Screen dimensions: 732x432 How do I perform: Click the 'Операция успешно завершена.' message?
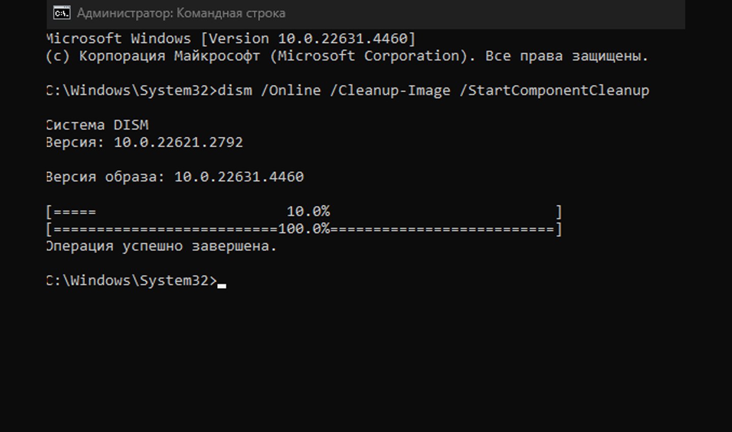point(161,246)
